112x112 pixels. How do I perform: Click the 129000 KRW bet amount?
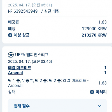click(x=94, y=29)
